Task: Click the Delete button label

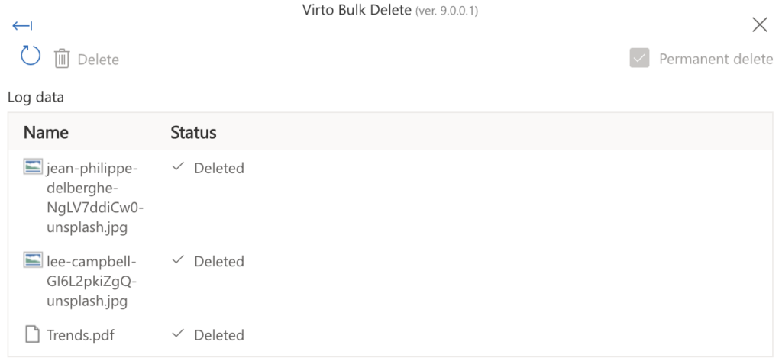Action: click(x=99, y=60)
